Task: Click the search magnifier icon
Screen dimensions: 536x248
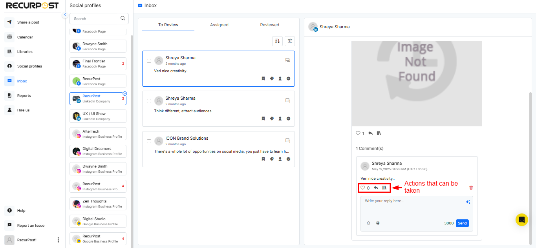Action: pos(123,18)
